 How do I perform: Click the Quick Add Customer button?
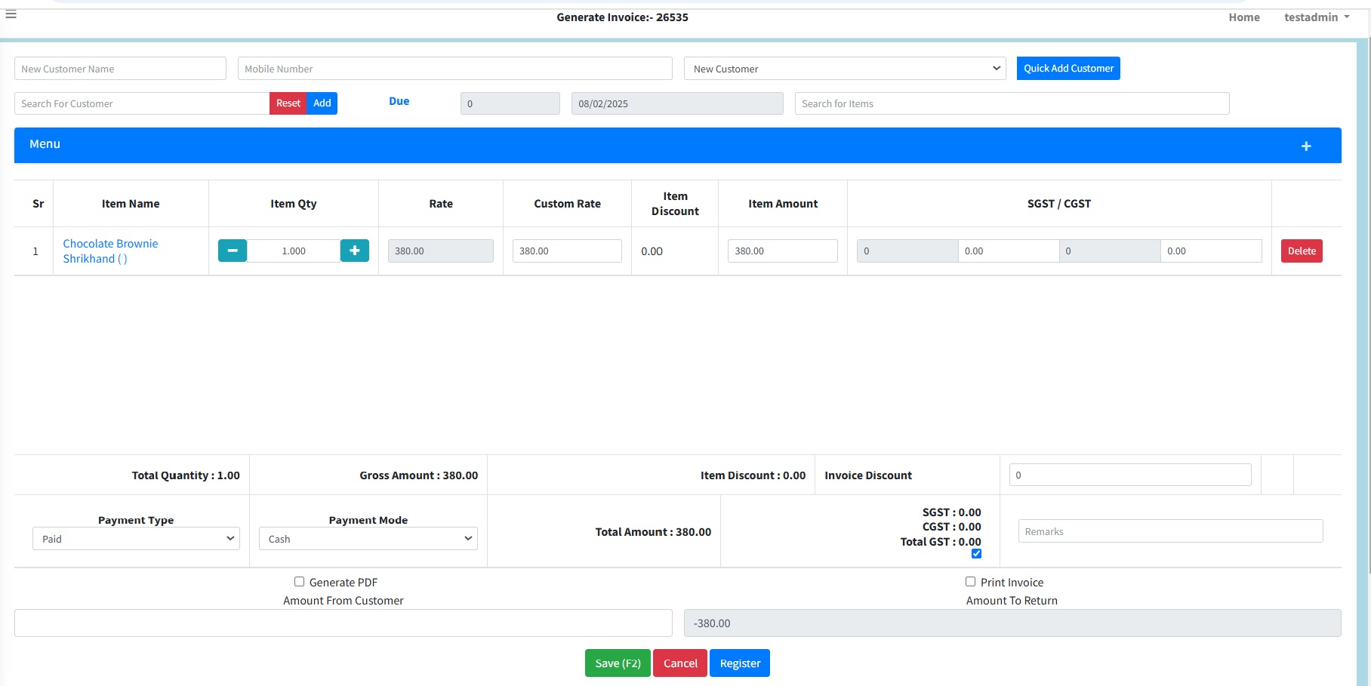(1068, 69)
